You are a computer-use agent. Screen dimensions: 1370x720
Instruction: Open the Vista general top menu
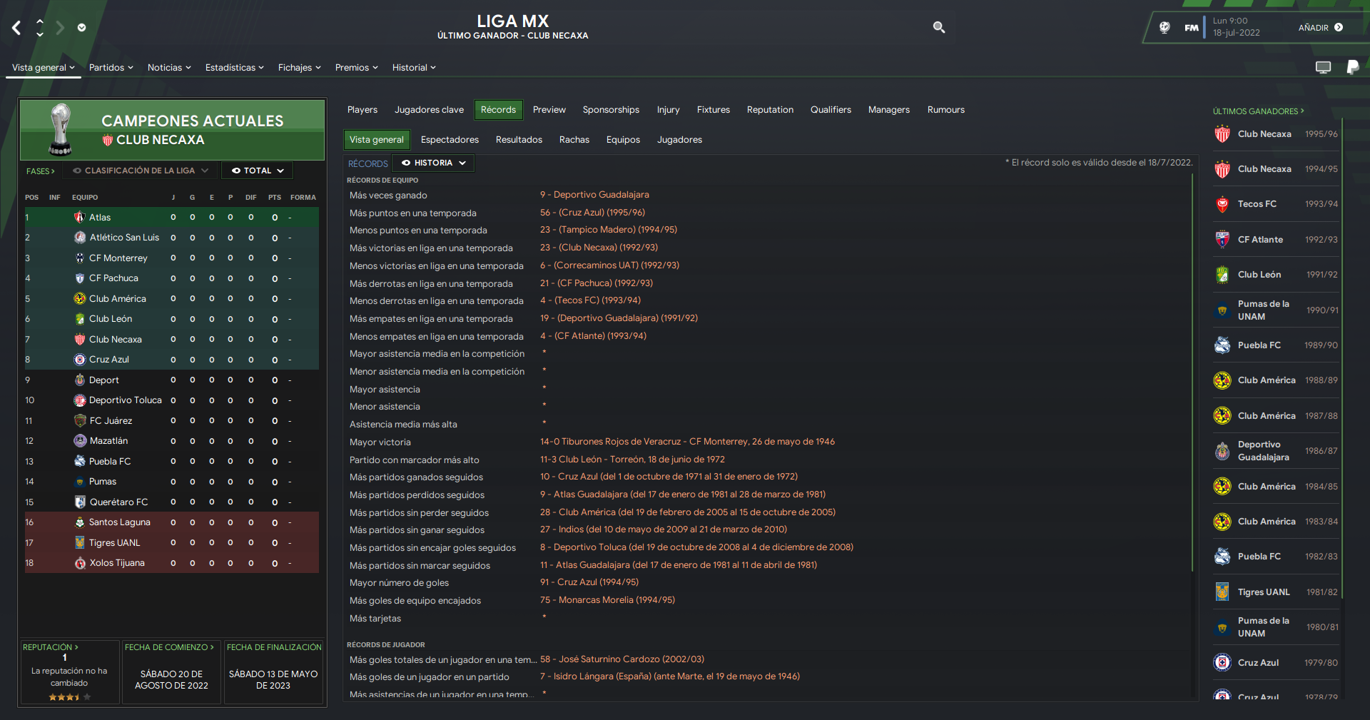pyautogui.click(x=43, y=68)
